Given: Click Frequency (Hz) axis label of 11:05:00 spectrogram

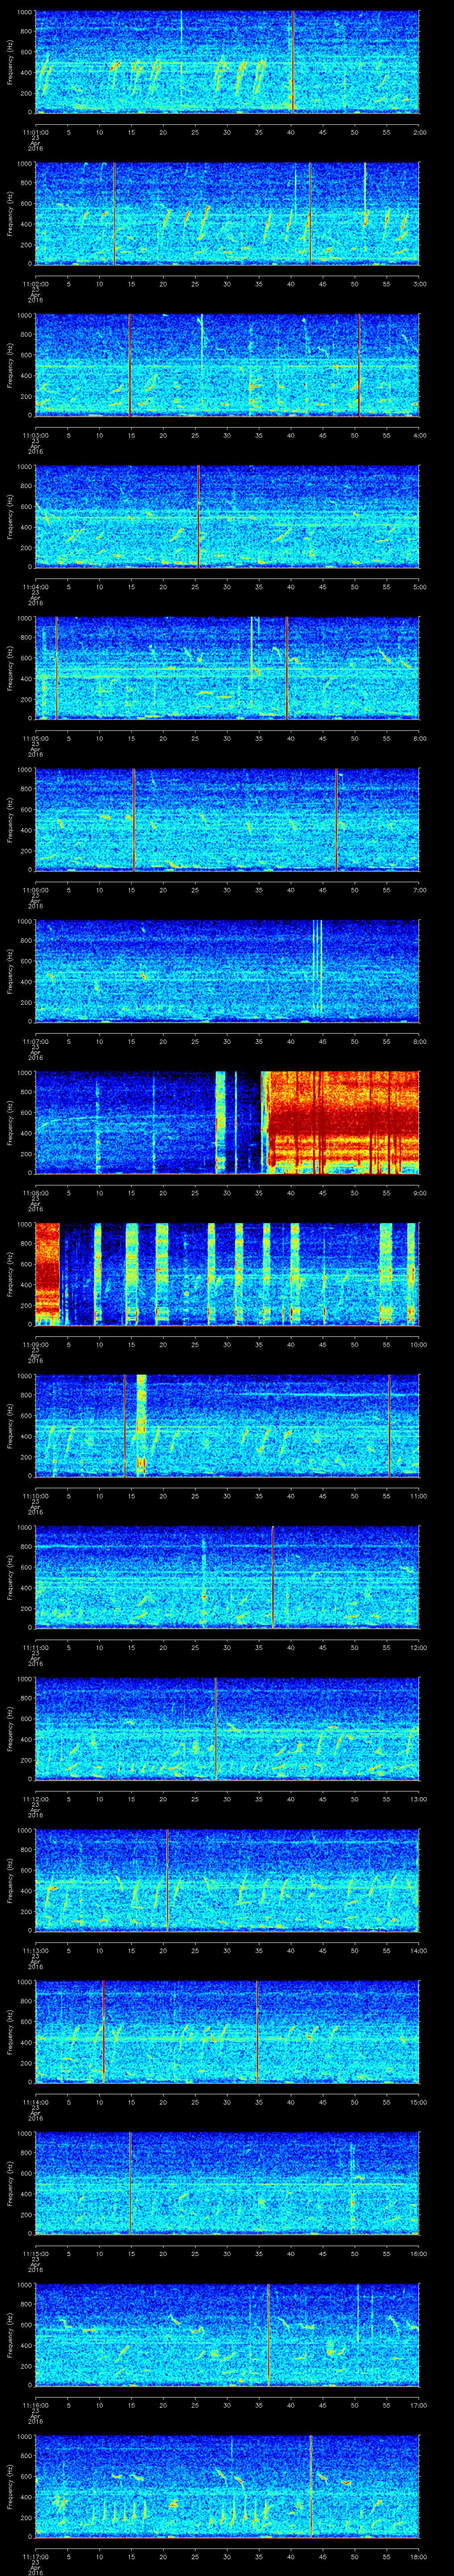Looking at the screenshot, I should click(10, 668).
